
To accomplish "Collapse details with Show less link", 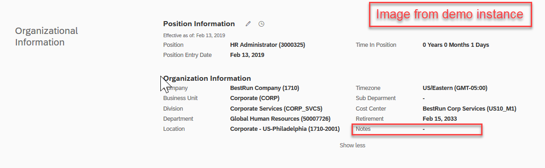I will pyautogui.click(x=352, y=146).
